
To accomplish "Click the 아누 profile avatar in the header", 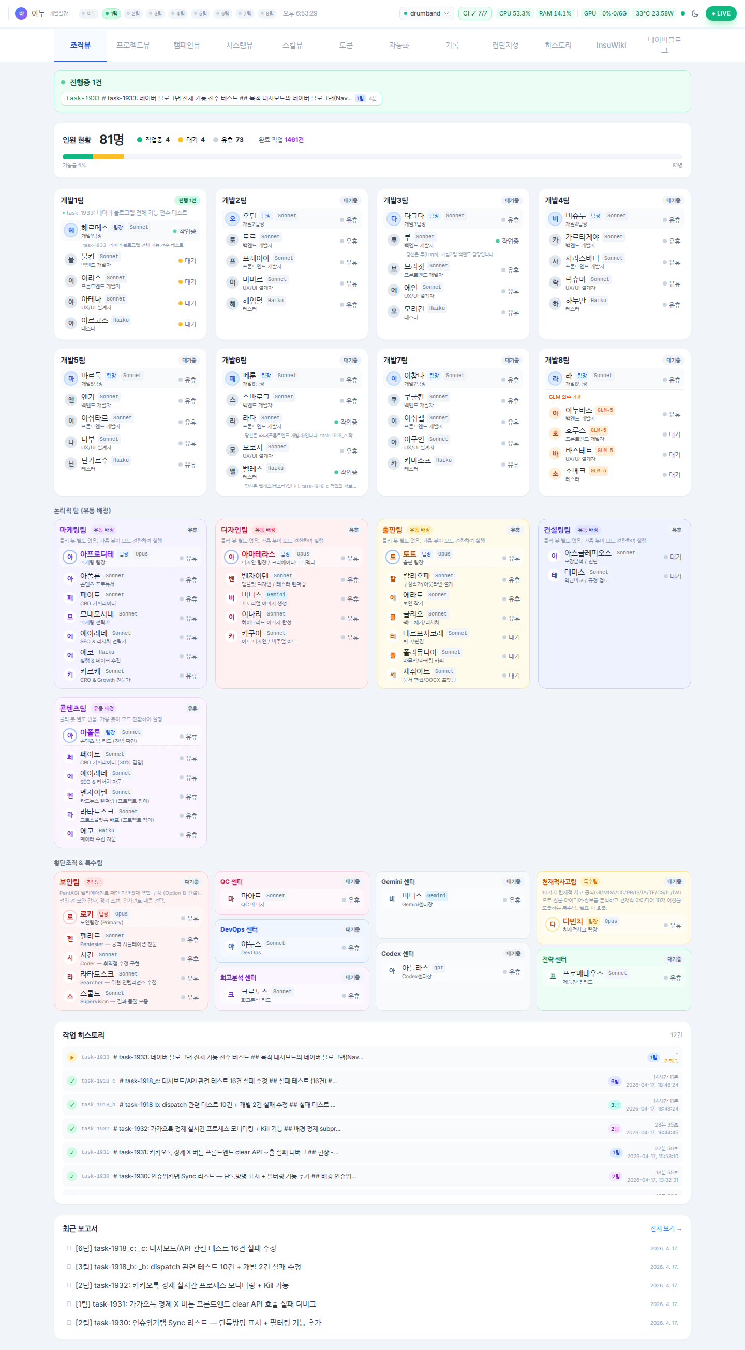I will 21,13.
